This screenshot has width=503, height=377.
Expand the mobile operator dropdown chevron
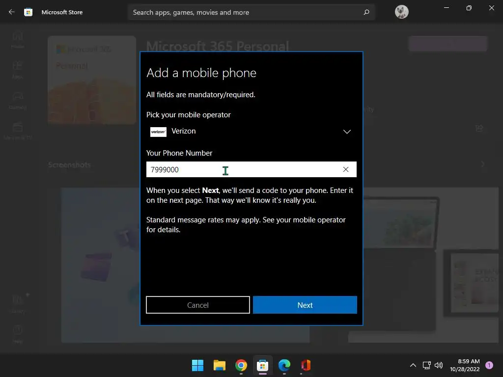pos(347,132)
